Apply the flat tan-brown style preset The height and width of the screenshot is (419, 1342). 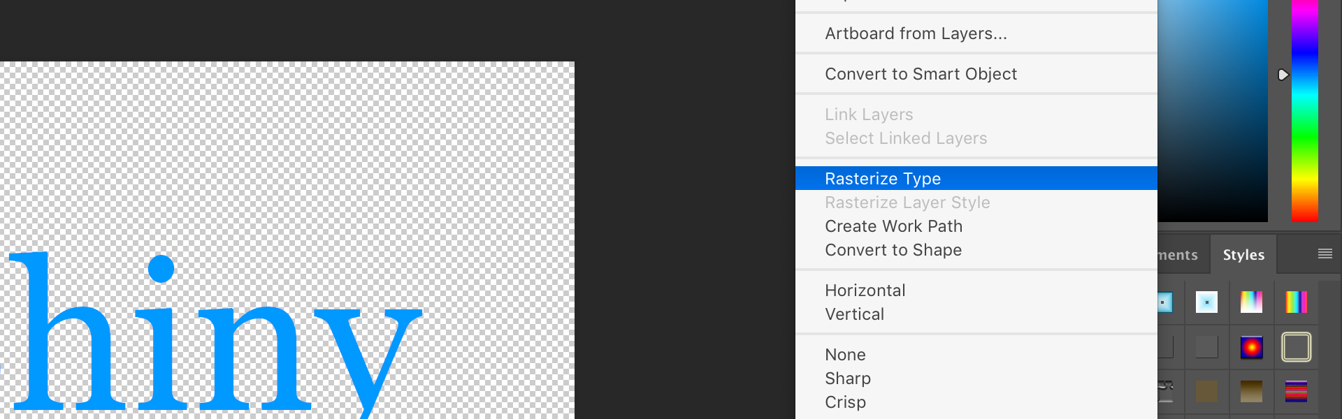point(1206,392)
